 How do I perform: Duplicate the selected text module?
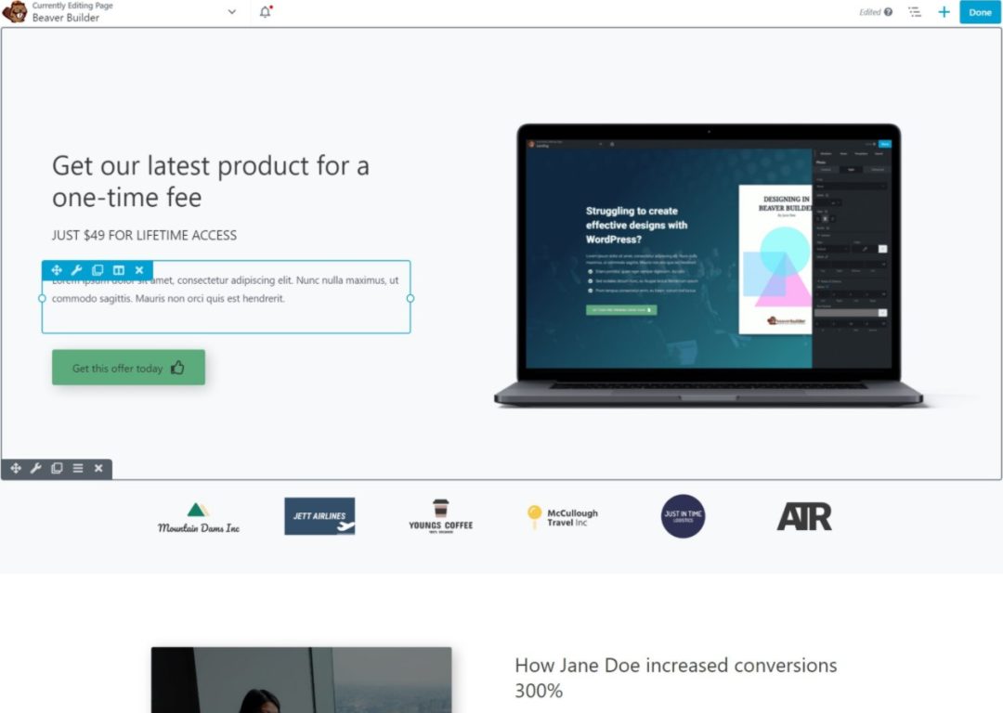click(98, 270)
